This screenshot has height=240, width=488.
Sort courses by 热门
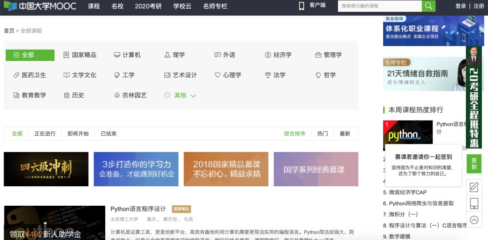click(323, 134)
